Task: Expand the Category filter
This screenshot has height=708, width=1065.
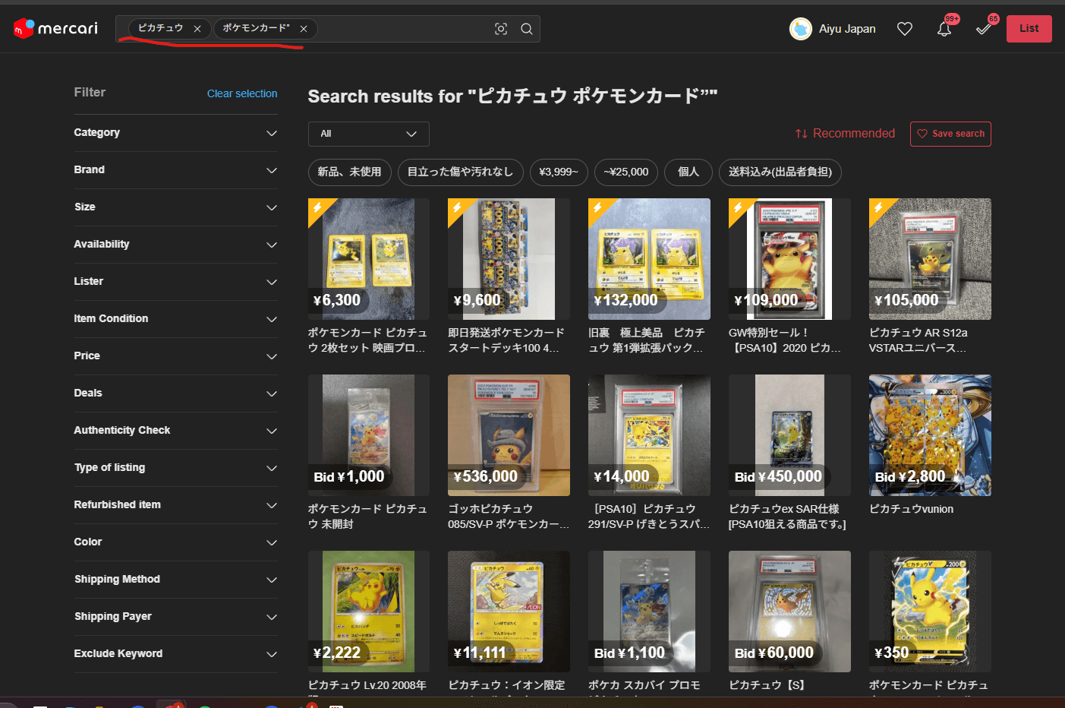Action: [175, 133]
